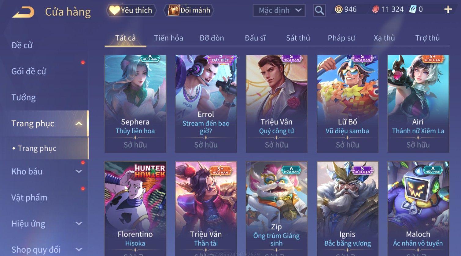This screenshot has height=256, width=461.
Task: Switch to the Pháp sư tab
Action: (341, 38)
